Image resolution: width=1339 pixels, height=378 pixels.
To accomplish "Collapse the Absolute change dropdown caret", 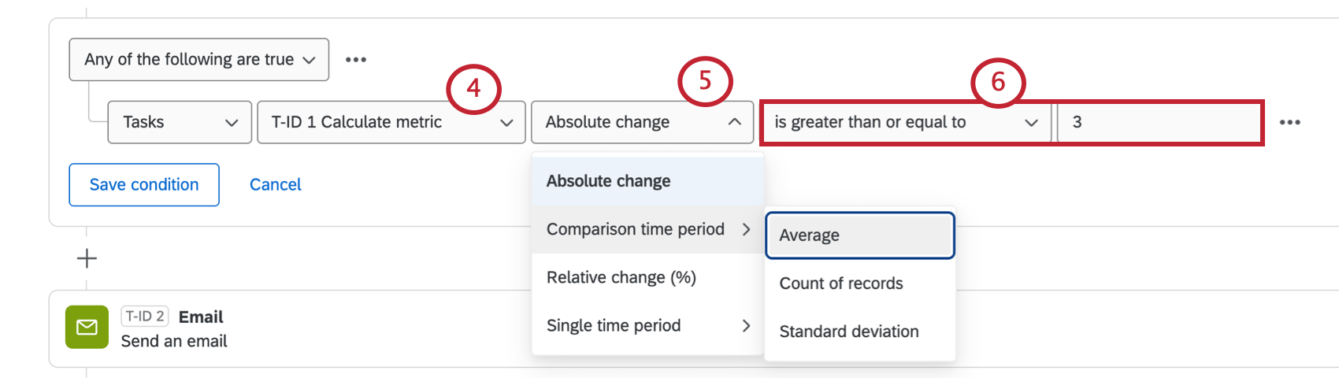I will tap(734, 122).
